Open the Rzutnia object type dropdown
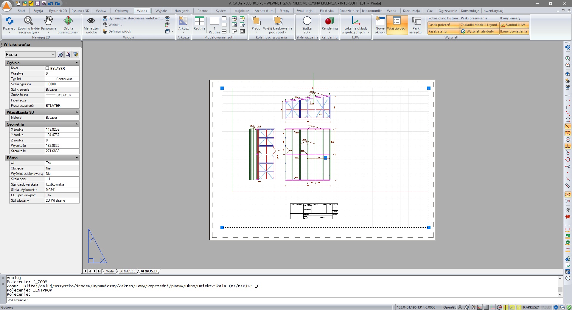The height and width of the screenshot is (310, 572). (x=30, y=54)
